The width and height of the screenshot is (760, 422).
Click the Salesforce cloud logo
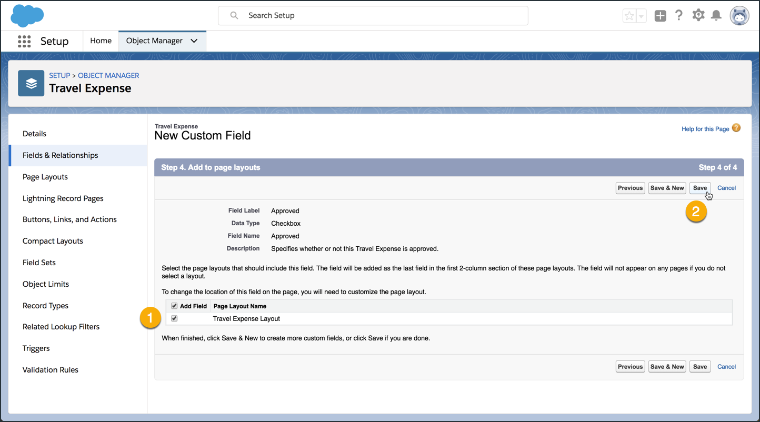27,15
